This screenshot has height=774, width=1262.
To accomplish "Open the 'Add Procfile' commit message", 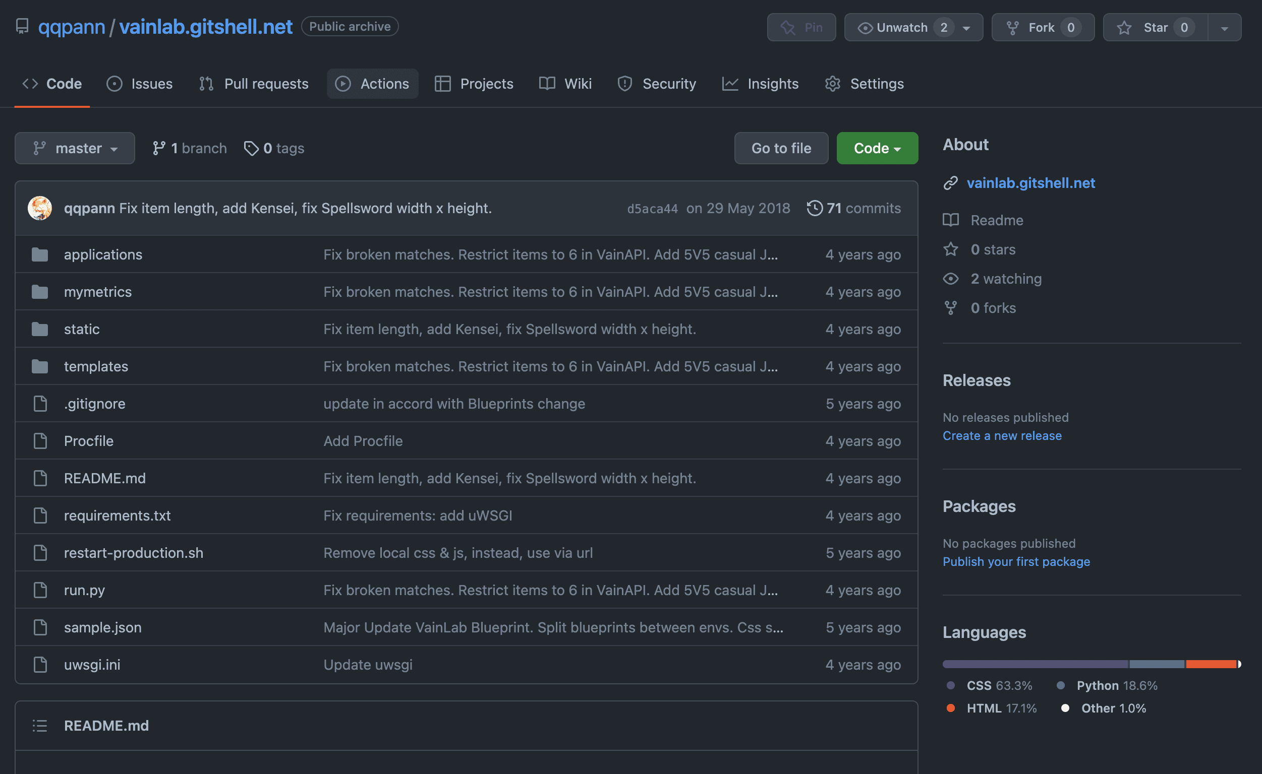I will 363,441.
